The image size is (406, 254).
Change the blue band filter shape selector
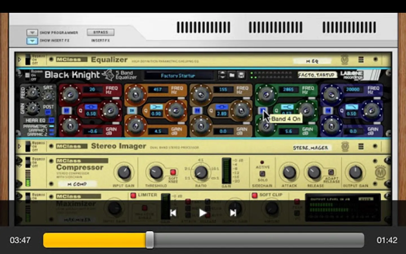352,107
